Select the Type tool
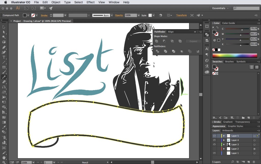This screenshot has width=261, height=164. pyautogui.click(x=4, y=57)
